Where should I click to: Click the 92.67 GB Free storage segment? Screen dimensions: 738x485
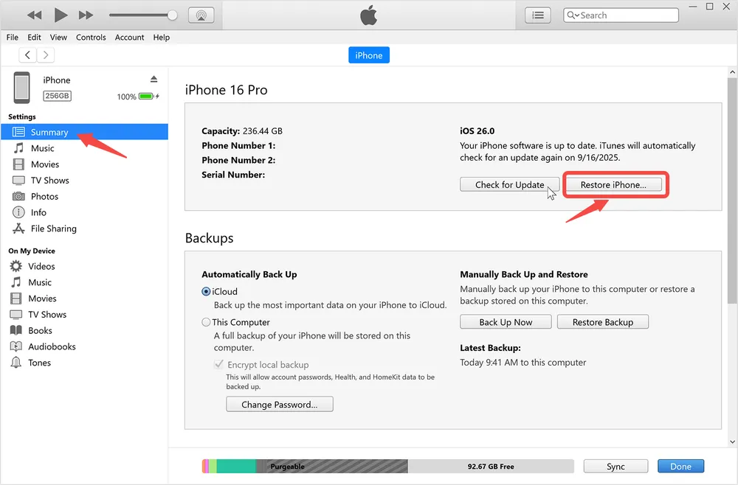[x=491, y=466]
